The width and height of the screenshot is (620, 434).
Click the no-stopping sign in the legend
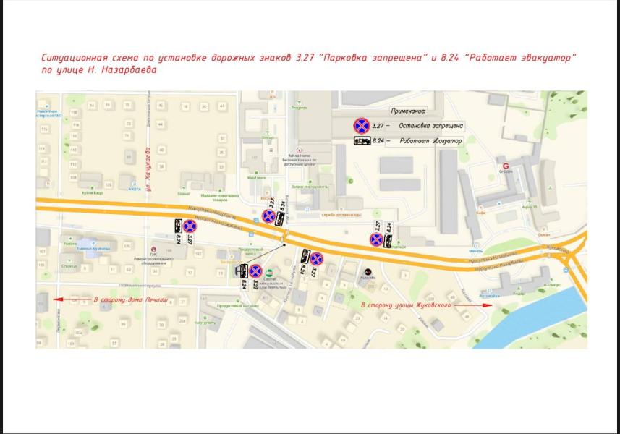tap(361, 126)
